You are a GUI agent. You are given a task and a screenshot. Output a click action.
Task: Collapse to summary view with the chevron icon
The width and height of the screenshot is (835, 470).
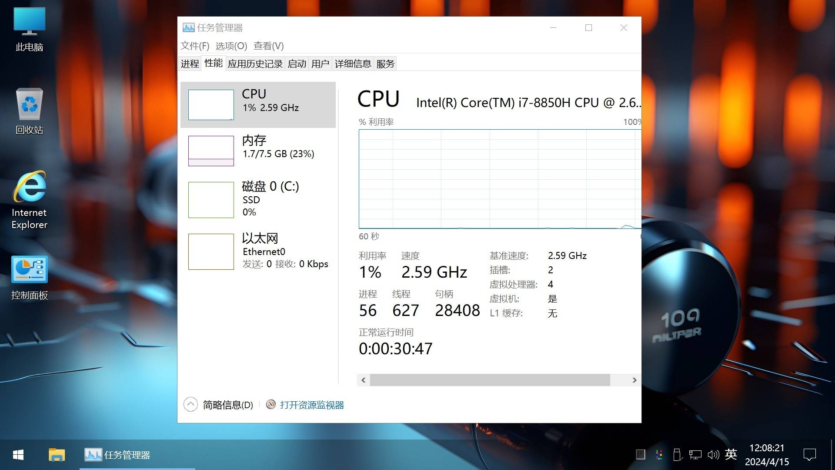pyautogui.click(x=190, y=404)
